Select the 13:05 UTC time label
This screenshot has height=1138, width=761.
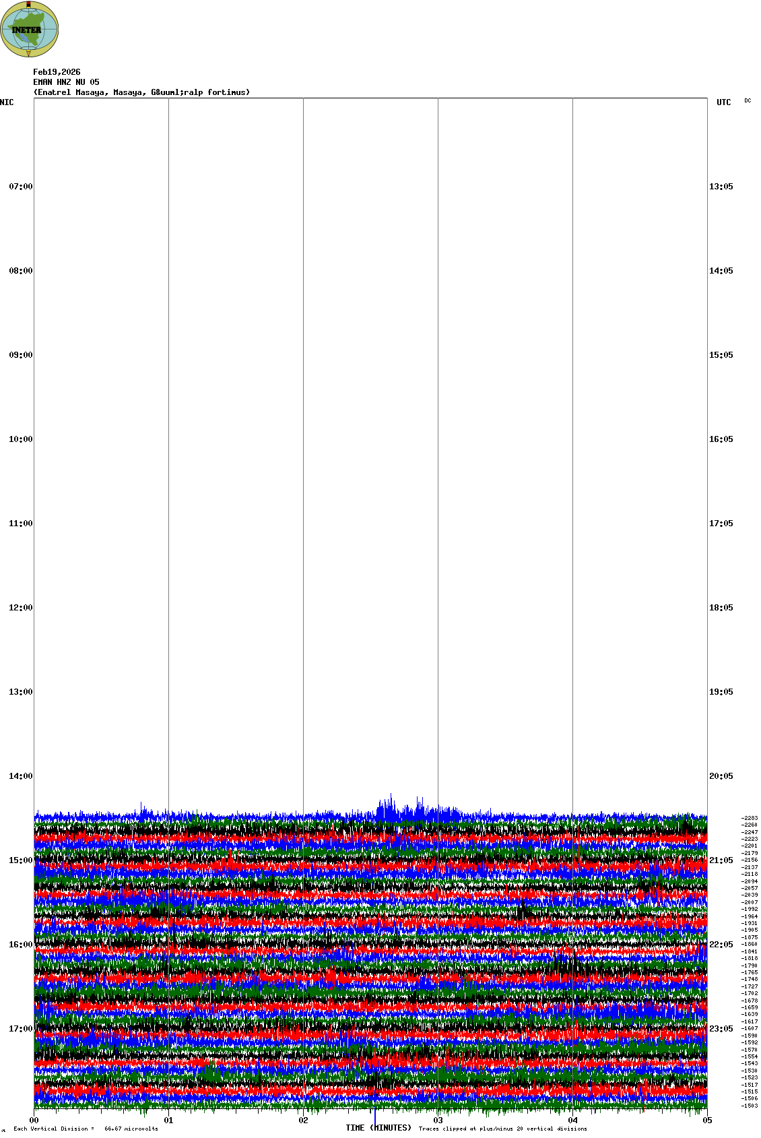[x=721, y=187]
